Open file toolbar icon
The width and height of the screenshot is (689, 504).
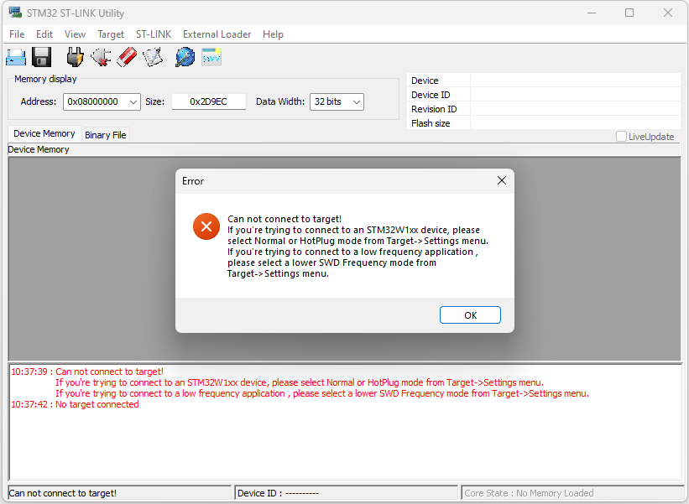(x=16, y=58)
